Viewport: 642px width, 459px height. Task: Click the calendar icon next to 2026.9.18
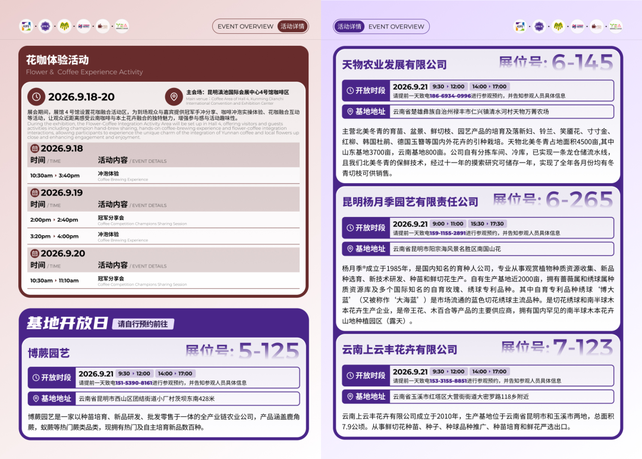pyautogui.click(x=35, y=148)
